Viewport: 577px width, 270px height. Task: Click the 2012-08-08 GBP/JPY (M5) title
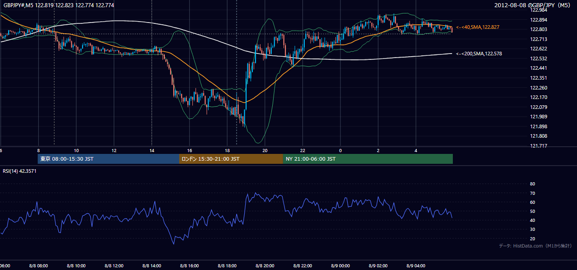pos(533,5)
